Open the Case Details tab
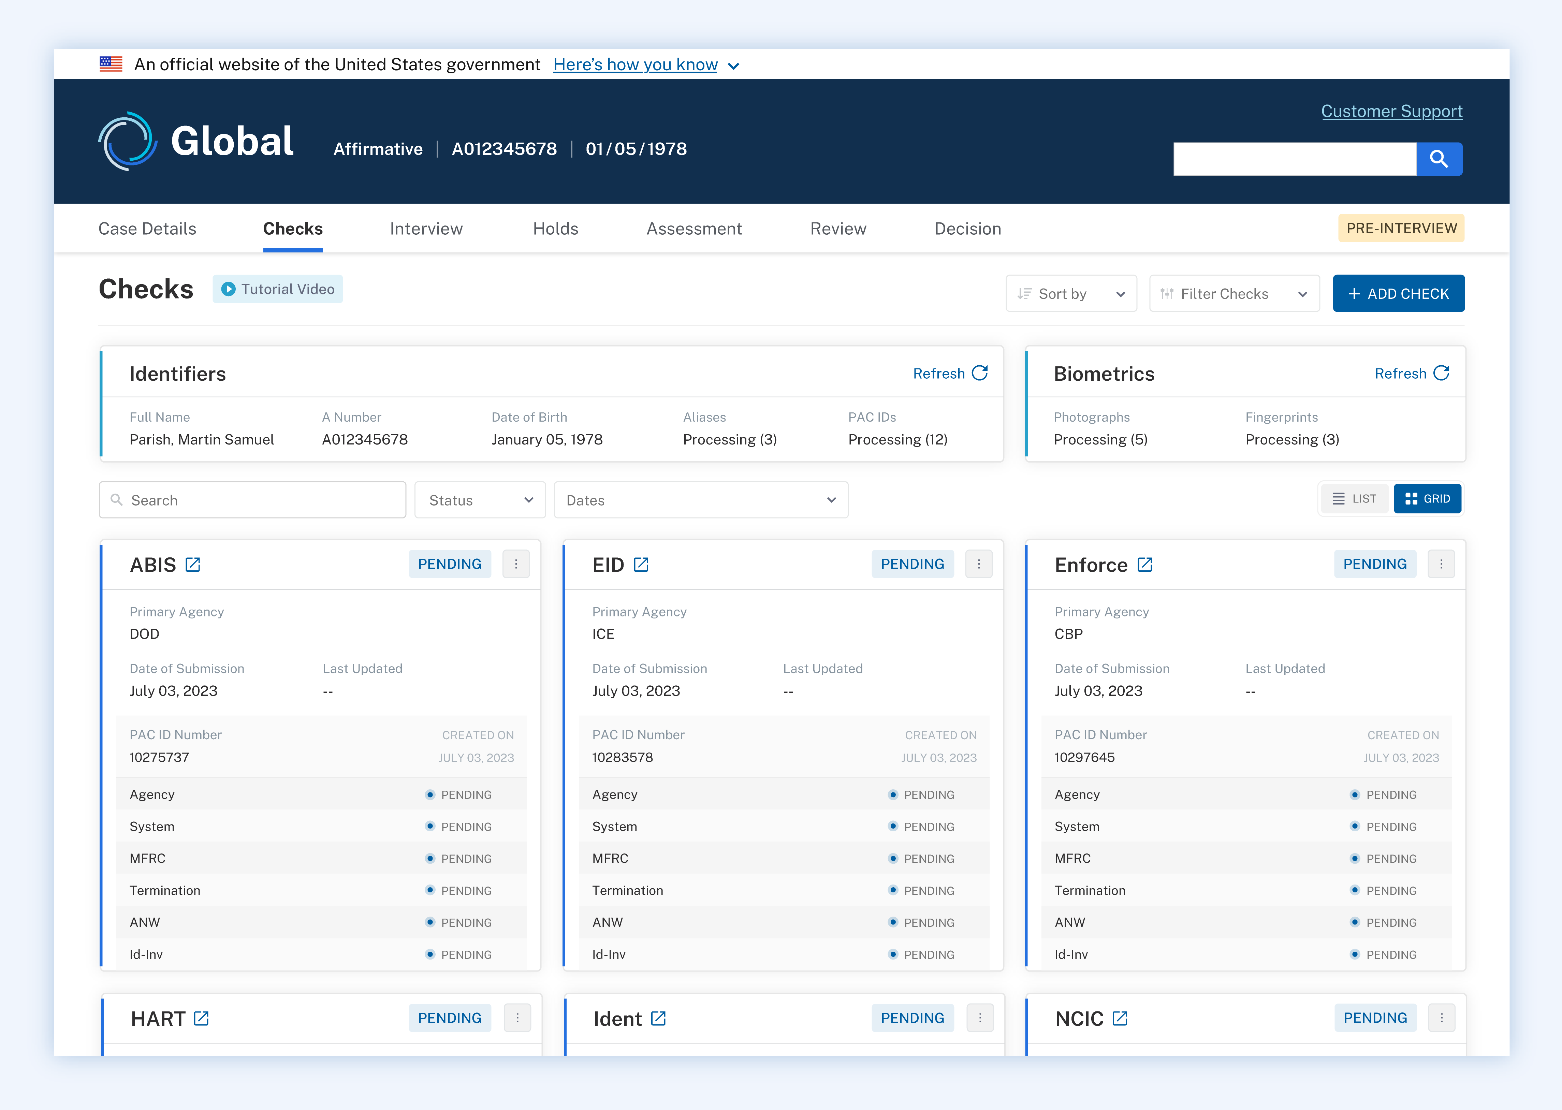The image size is (1562, 1110). 147,229
